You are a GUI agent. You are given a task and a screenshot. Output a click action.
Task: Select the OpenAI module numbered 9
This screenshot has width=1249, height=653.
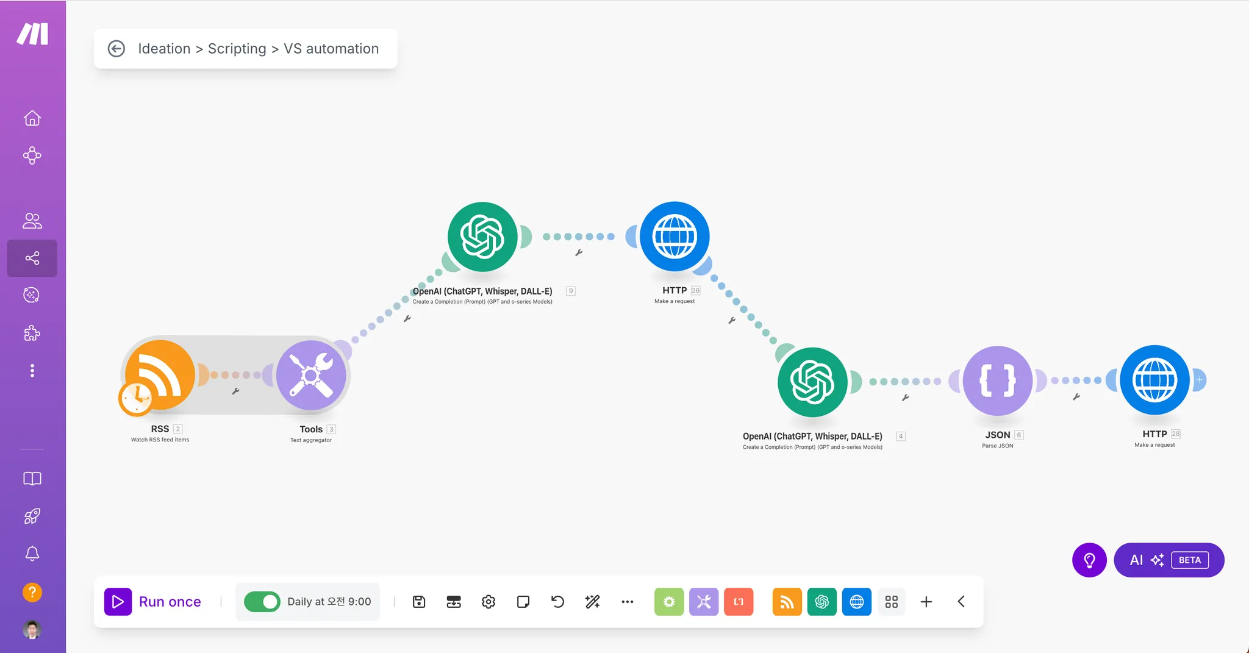pos(482,237)
